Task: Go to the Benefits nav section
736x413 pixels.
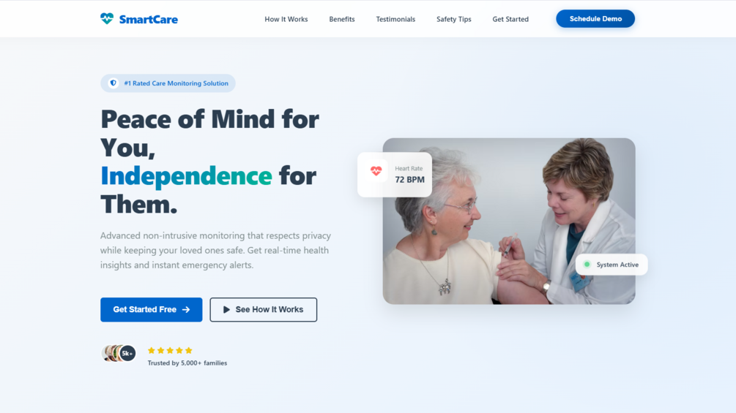Action: coord(342,19)
